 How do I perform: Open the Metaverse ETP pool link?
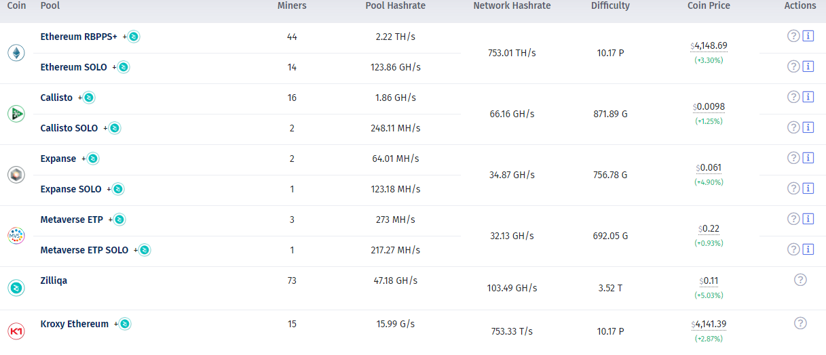point(72,220)
